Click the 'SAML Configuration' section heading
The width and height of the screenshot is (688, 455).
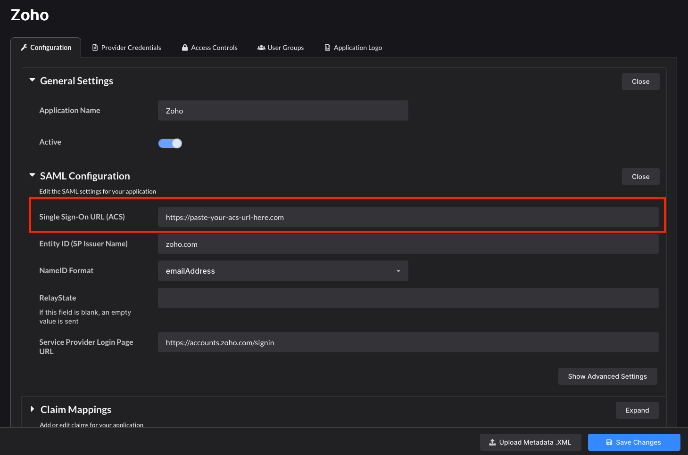pos(85,176)
